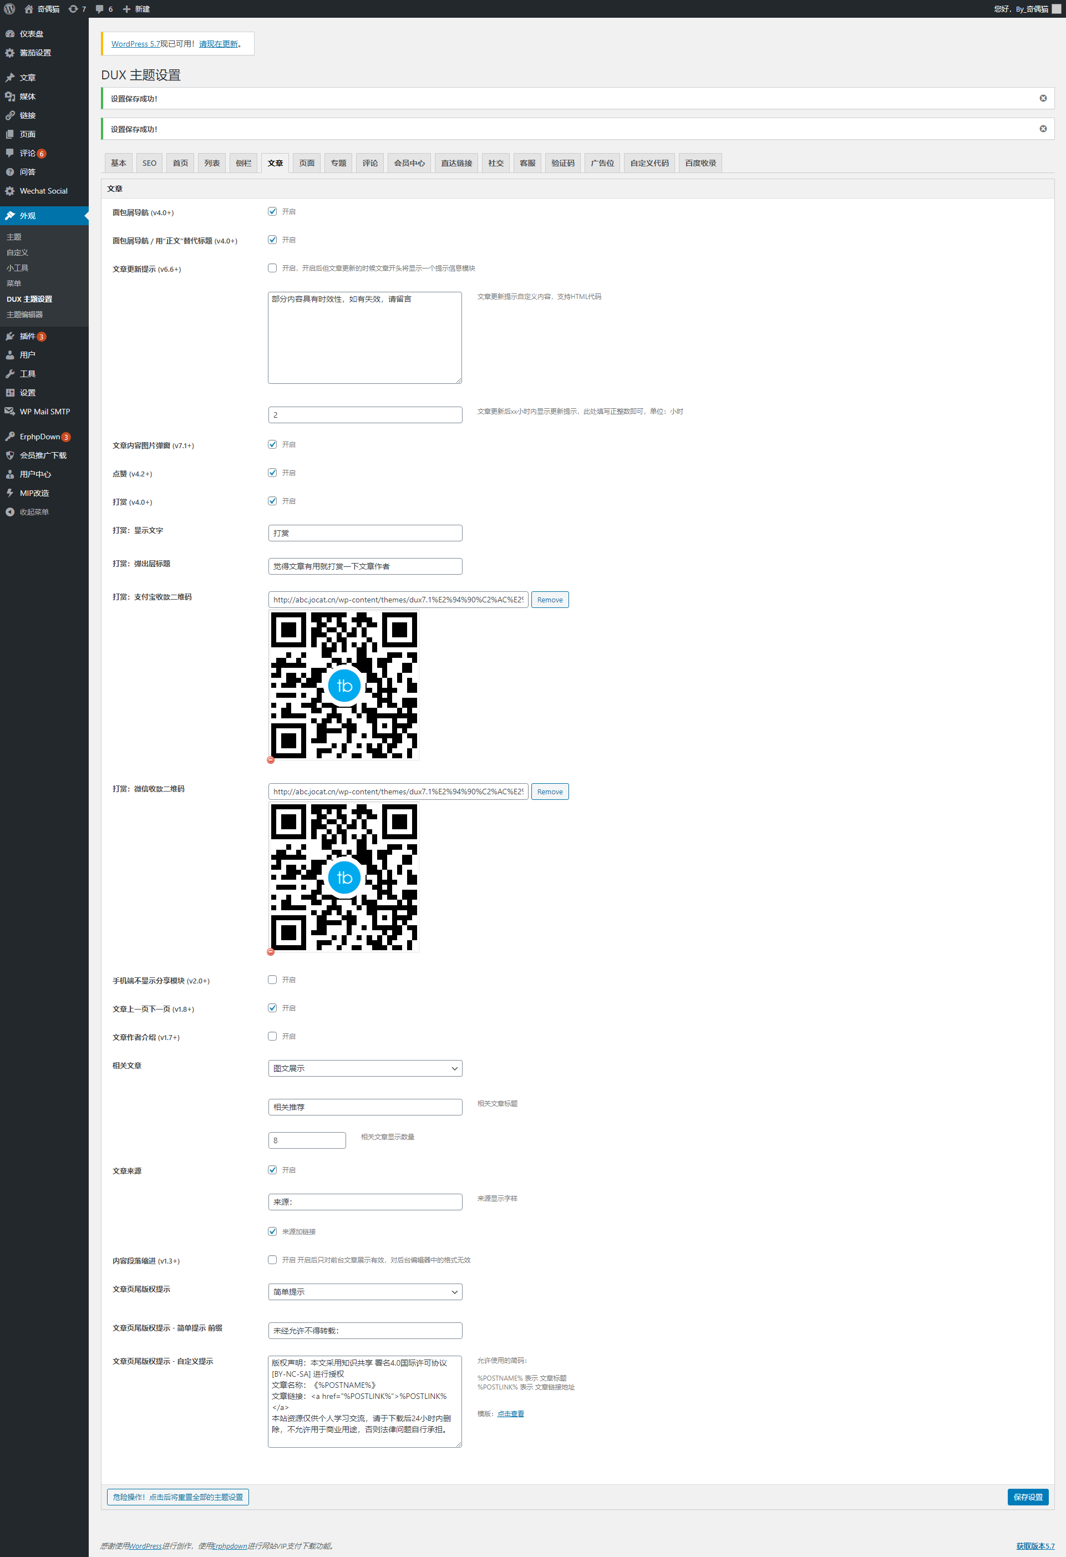The height and width of the screenshot is (1557, 1066).
Task: Click the 打赏：显示文字 input field
Action: point(365,532)
